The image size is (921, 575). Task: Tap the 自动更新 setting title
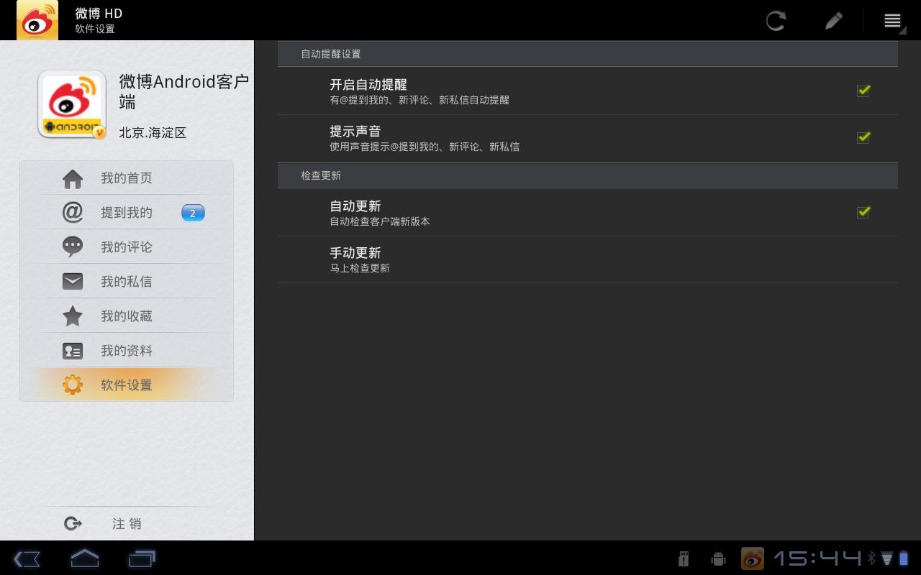click(355, 206)
